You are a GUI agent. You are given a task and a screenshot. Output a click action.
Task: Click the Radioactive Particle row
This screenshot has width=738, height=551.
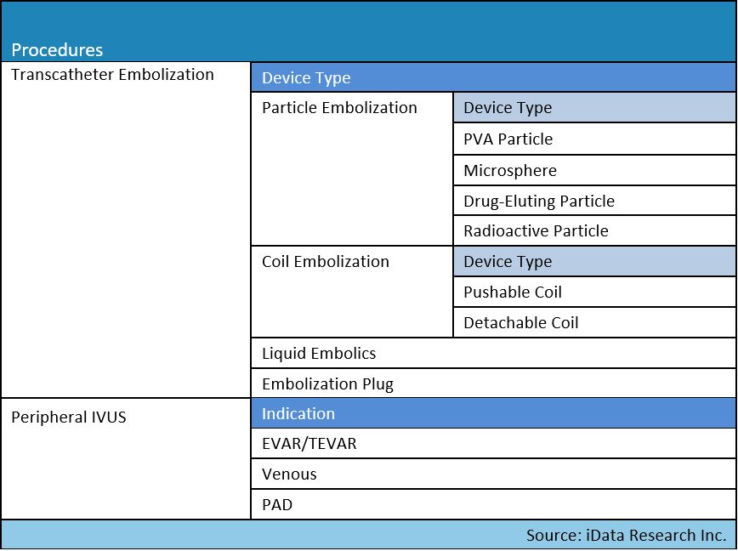(x=594, y=230)
